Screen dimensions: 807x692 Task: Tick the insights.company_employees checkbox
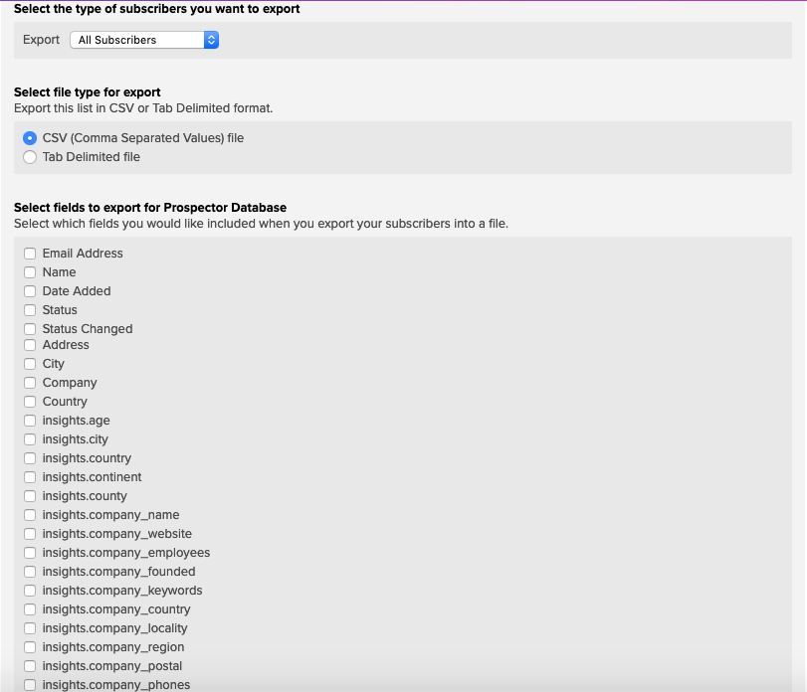(30, 553)
